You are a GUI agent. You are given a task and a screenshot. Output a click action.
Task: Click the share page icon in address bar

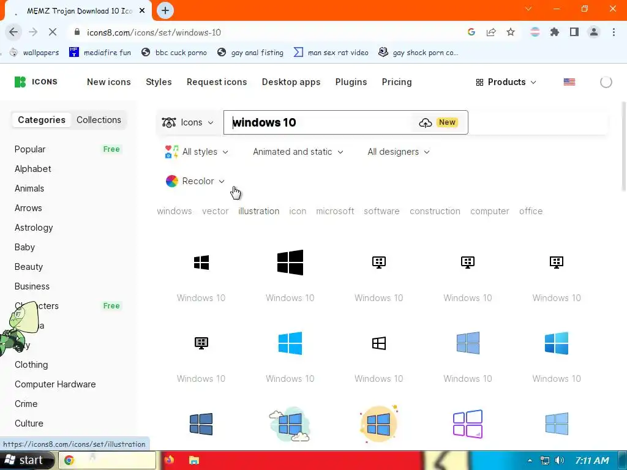(x=491, y=32)
